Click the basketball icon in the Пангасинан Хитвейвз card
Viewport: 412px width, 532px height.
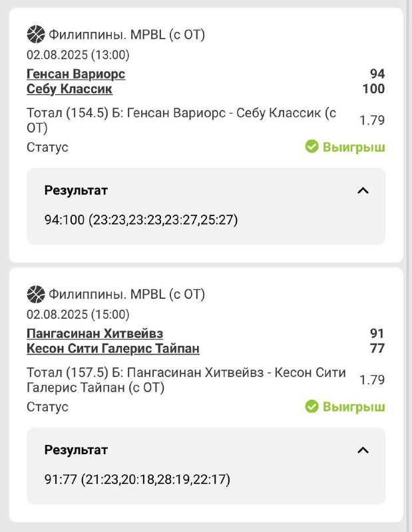click(x=35, y=293)
